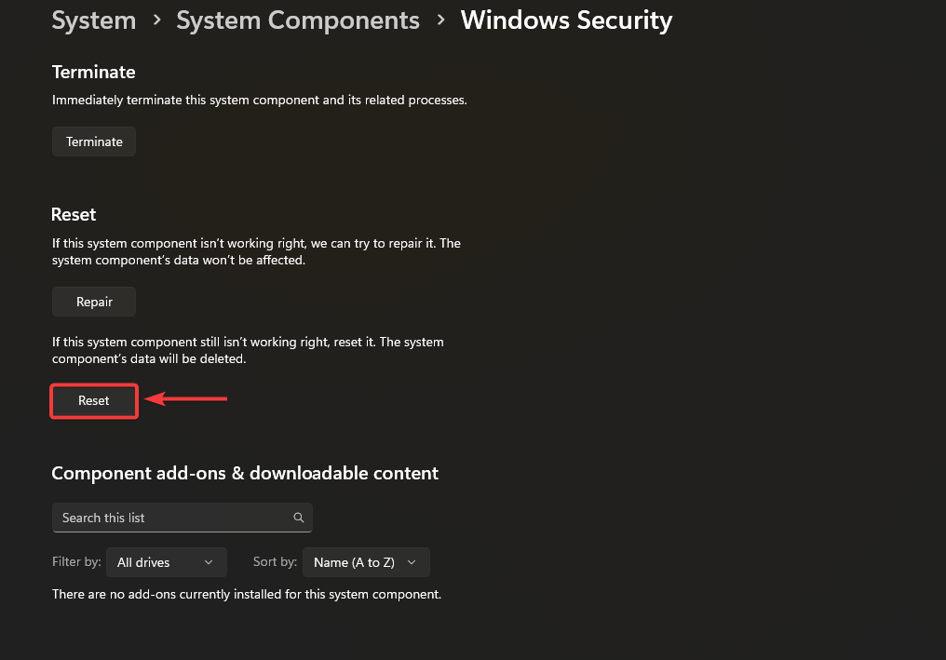Screen dimensions: 946x660
Task: Click the chevron arrow beside All drives
Action: (x=209, y=562)
